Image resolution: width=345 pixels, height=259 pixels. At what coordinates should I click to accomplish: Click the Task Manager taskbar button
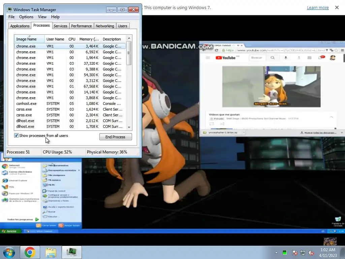click(x=72, y=252)
